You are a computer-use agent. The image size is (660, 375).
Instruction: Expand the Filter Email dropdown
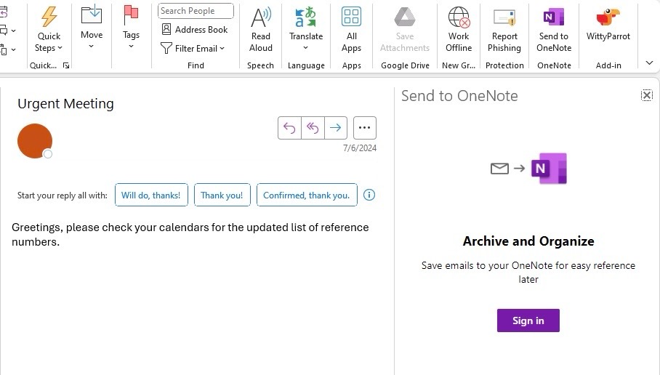click(x=193, y=49)
